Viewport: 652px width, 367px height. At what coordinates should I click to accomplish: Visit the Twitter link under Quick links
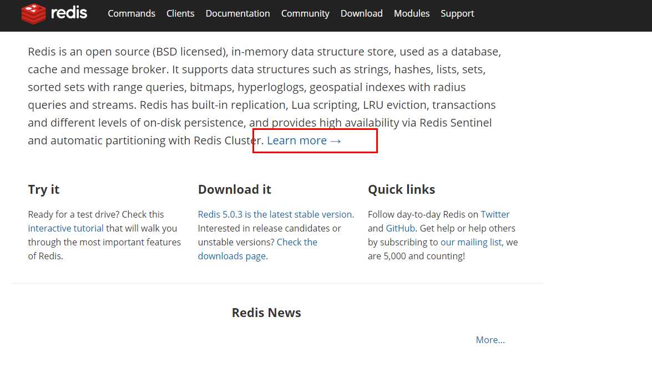[x=495, y=214]
